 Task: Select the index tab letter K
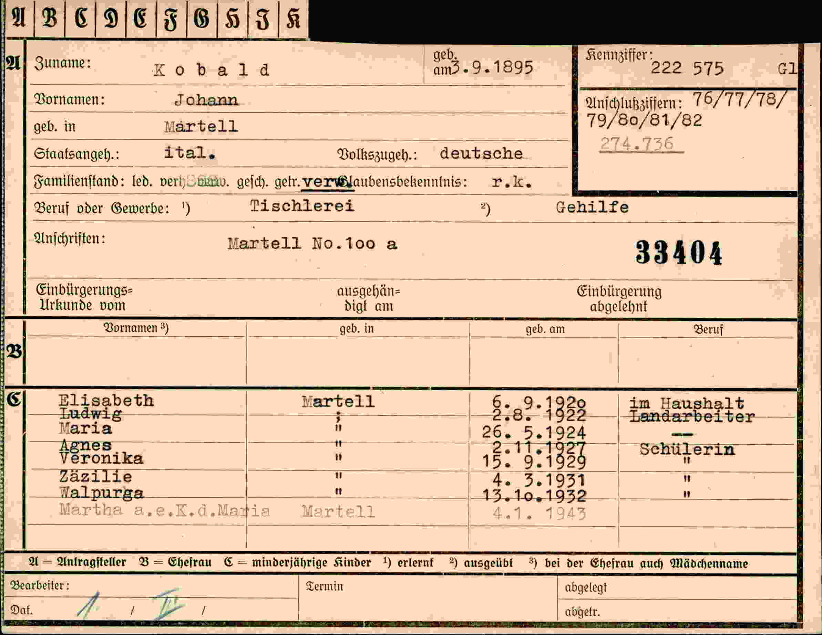tap(294, 18)
